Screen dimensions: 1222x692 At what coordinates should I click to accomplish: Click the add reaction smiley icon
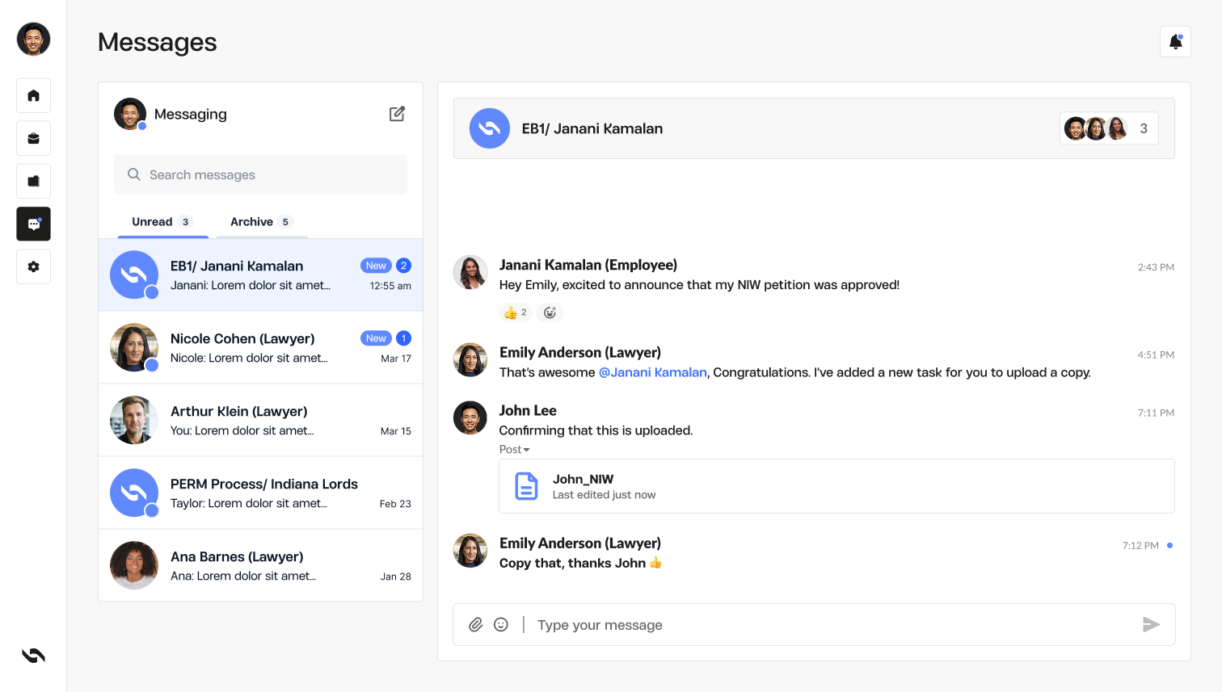[550, 312]
